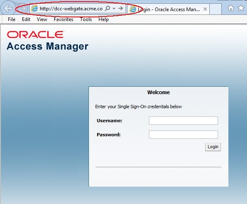Click the Internet Explorer page icon in address bar
The image size is (247, 204).
[x=34, y=9]
